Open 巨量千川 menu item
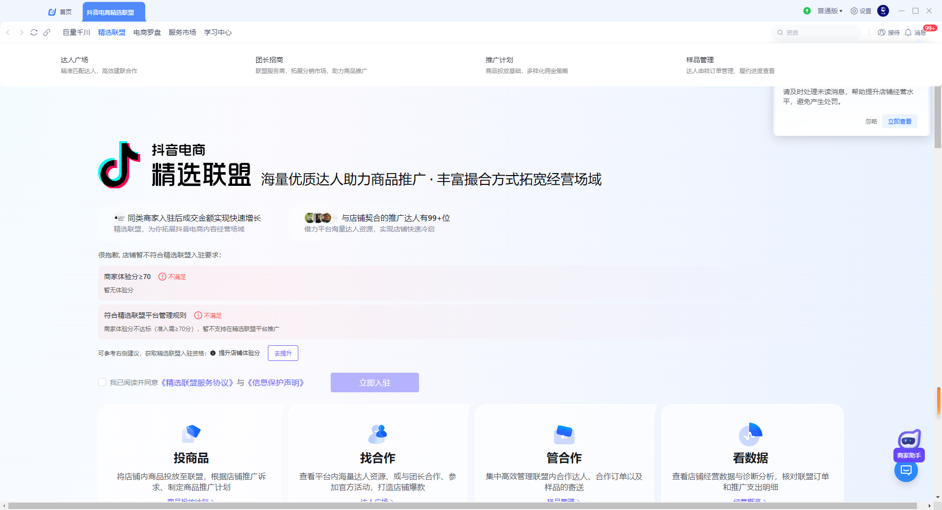Image resolution: width=942 pixels, height=510 pixels. coord(77,32)
